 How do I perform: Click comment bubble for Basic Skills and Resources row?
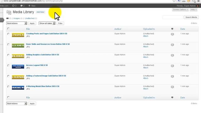pyautogui.click(x=172, y=45)
